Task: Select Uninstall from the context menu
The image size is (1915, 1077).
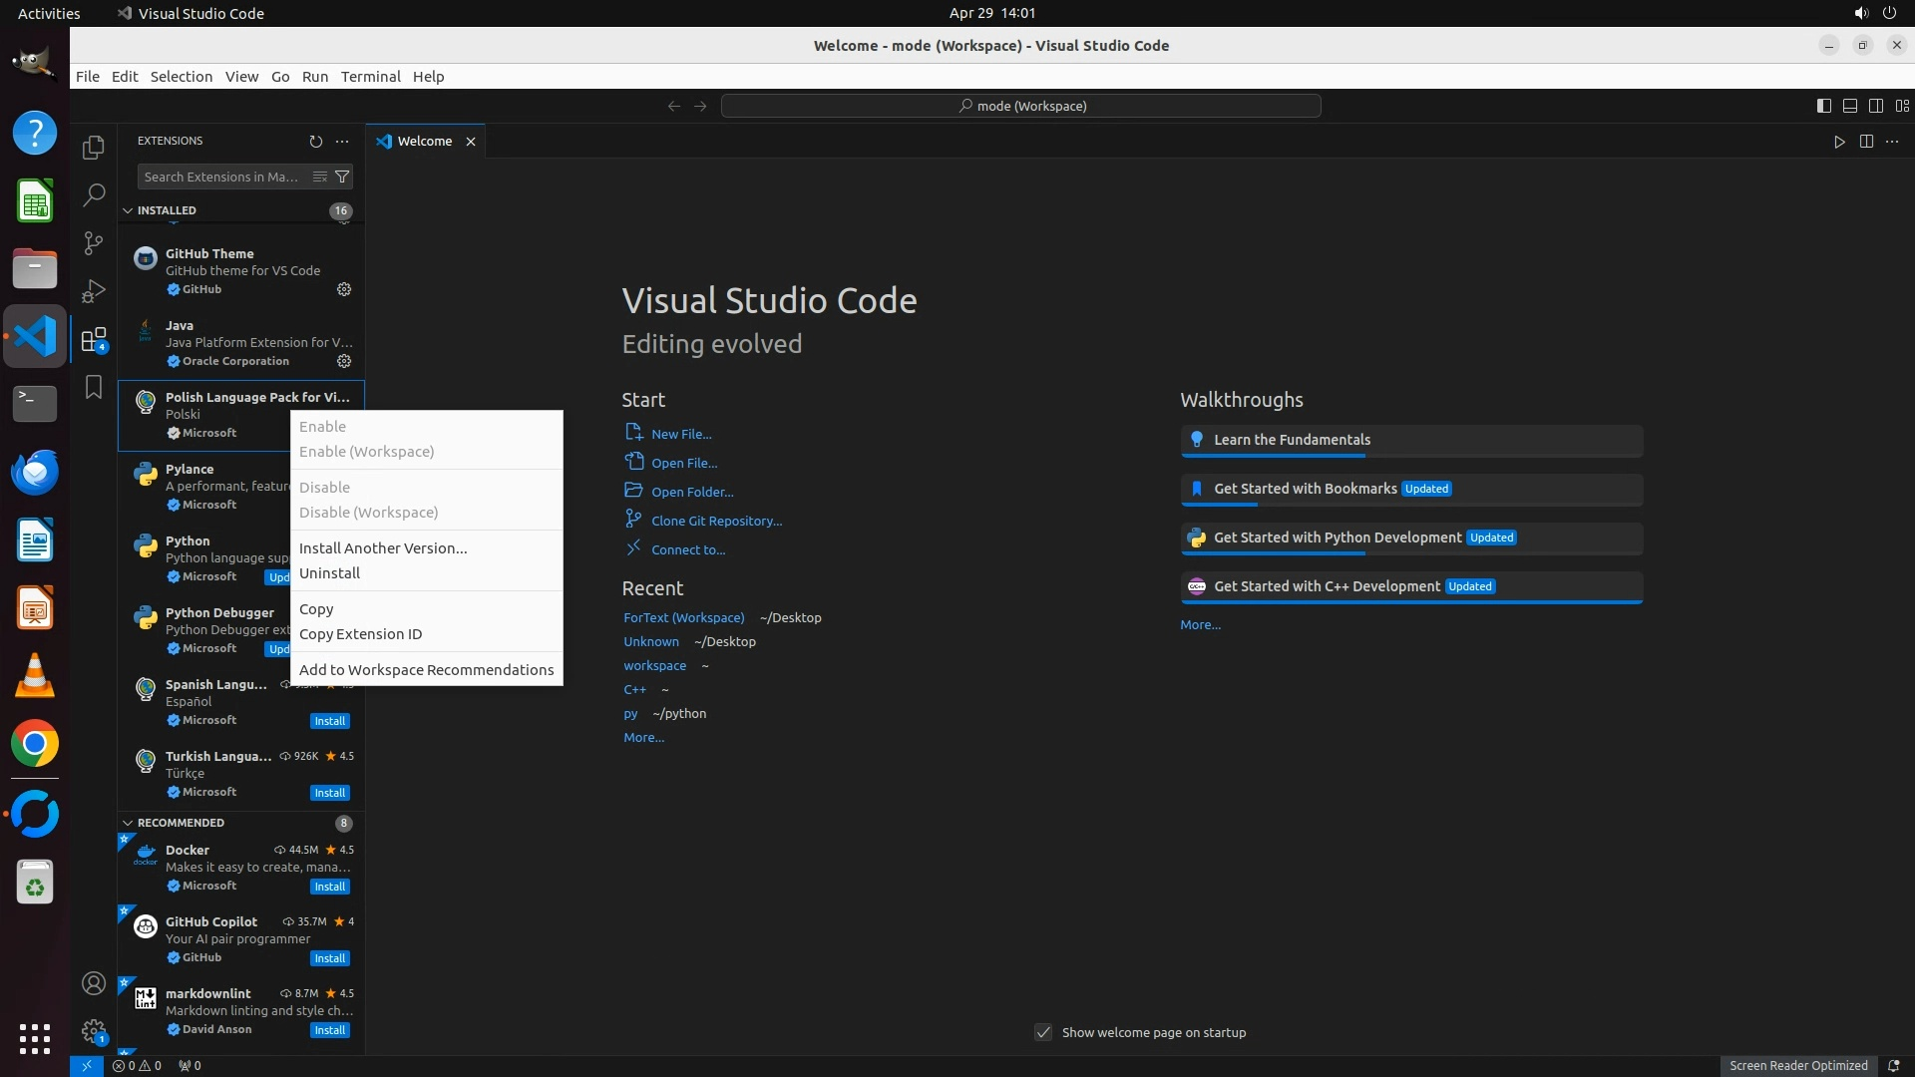Action: 329,573
